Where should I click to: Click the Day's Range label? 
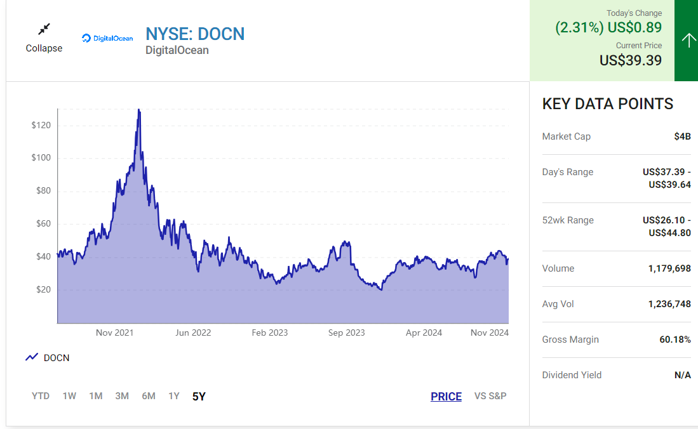[568, 172]
